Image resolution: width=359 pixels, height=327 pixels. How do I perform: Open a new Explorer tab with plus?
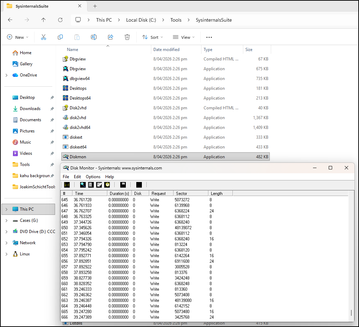[95, 6]
